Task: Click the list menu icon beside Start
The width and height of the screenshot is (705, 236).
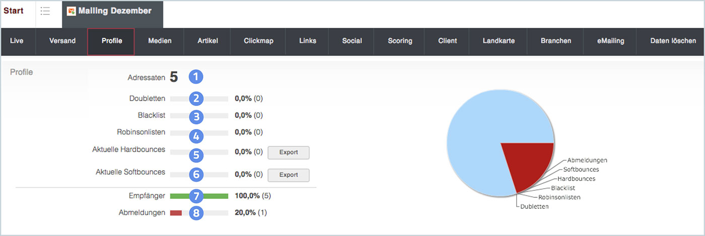Action: click(x=45, y=12)
